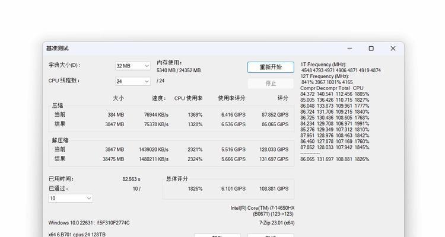Image resolution: width=445 pixels, height=237 pixels.
Task: Click the rating value 6.536 GIPS
Action: [233, 124]
